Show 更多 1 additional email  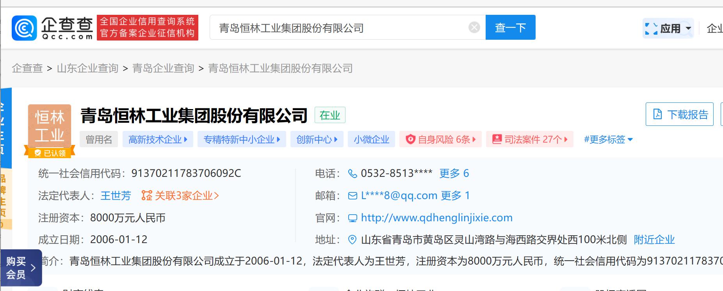click(455, 196)
